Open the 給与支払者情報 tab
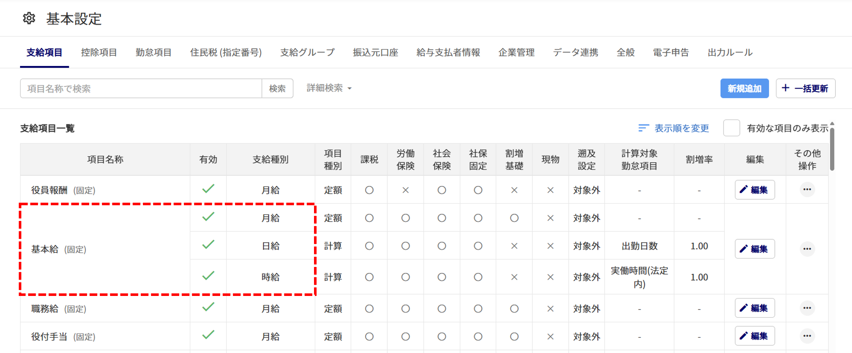852x353 pixels. (448, 52)
